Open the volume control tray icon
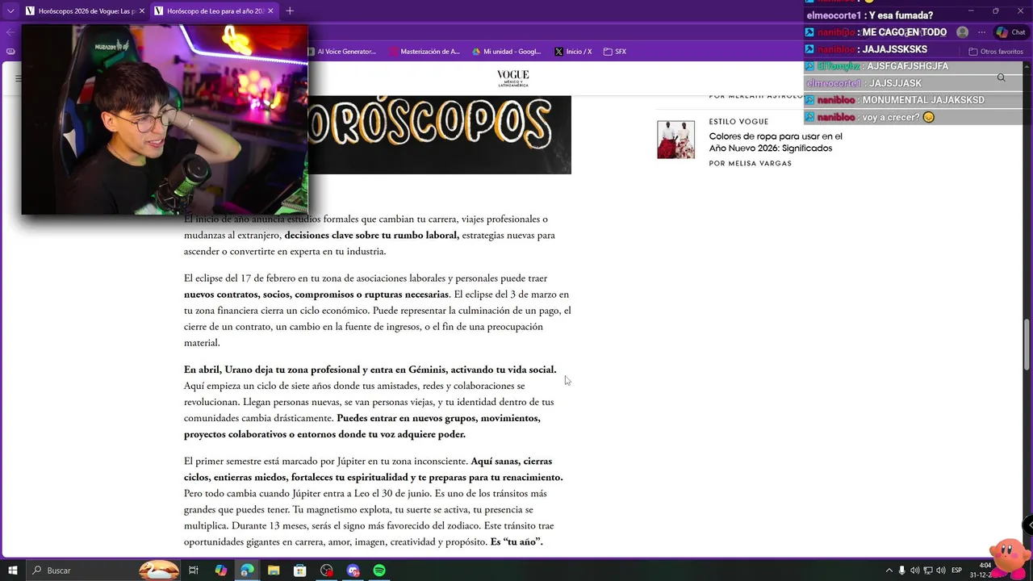Viewport: 1033px width, 581px height. pos(940,571)
